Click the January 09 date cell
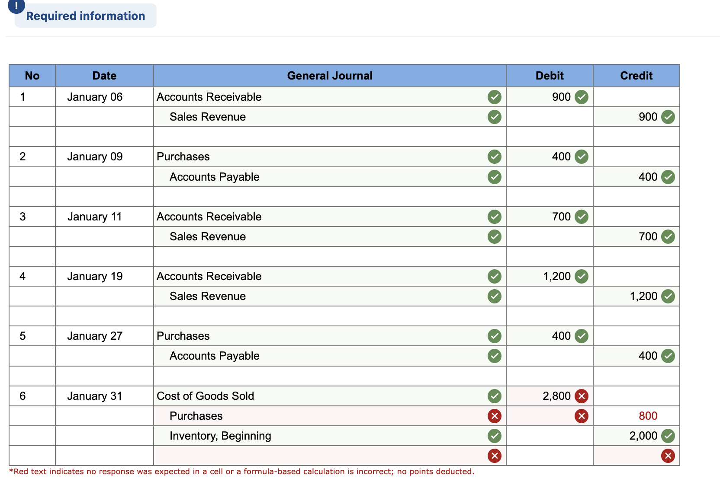 click(104, 156)
